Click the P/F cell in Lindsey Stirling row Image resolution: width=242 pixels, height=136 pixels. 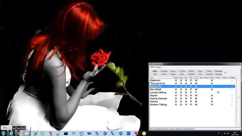pyautogui.click(x=191, y=93)
